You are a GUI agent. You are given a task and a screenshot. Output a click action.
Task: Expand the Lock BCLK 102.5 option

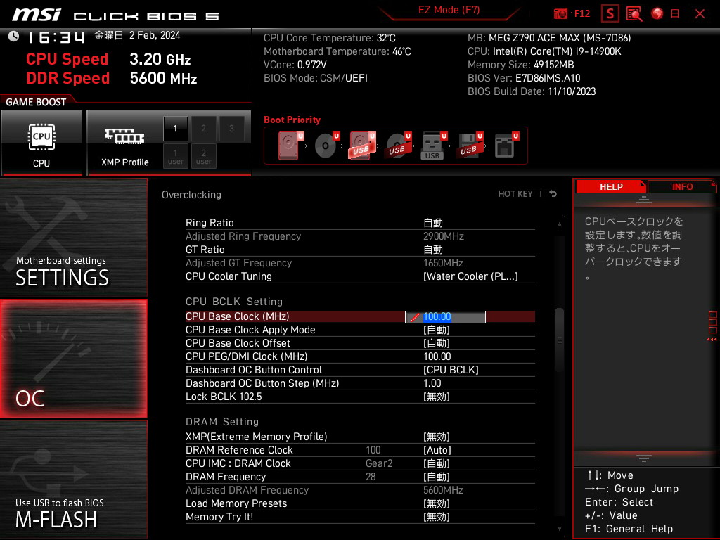point(436,397)
